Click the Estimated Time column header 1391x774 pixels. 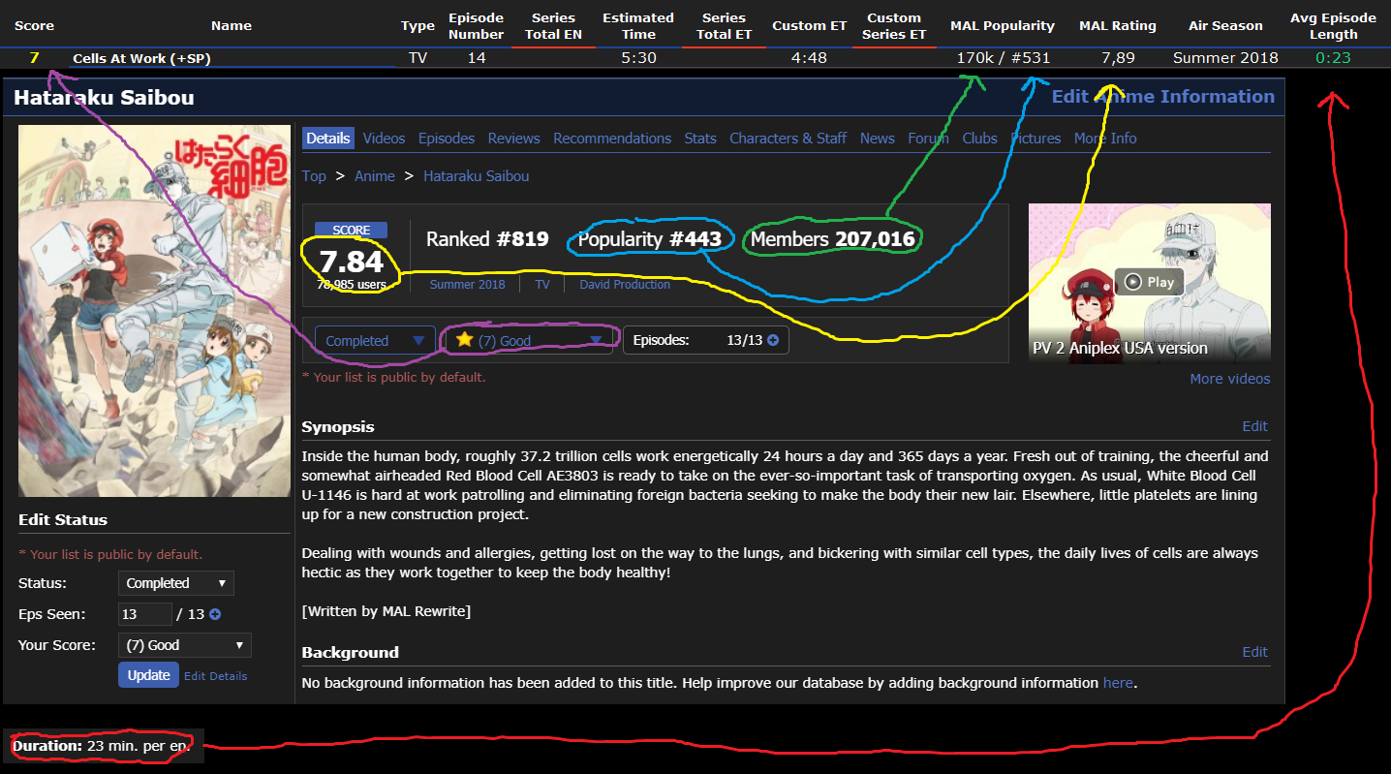click(638, 26)
